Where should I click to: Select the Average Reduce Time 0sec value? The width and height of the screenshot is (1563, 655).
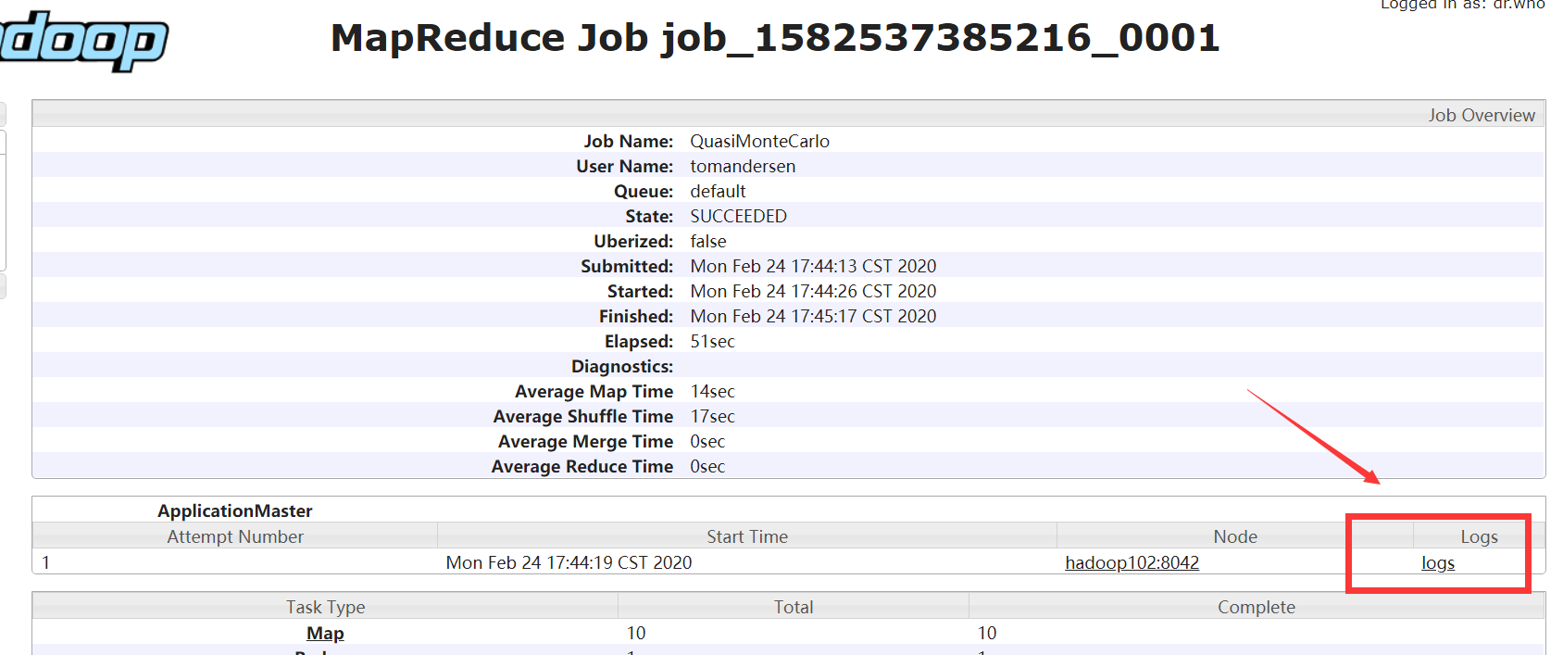707,466
